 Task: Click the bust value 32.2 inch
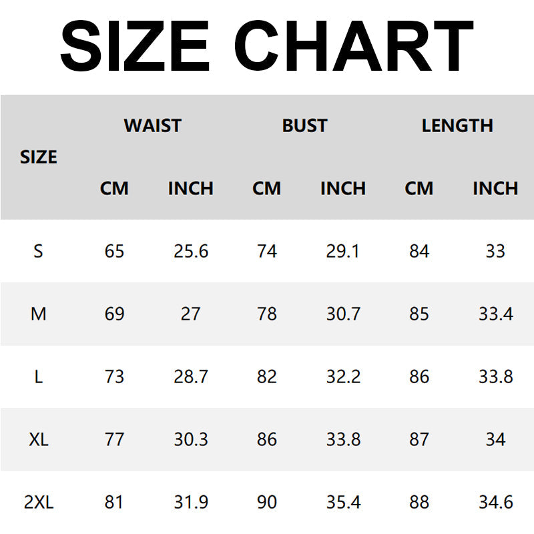click(343, 376)
